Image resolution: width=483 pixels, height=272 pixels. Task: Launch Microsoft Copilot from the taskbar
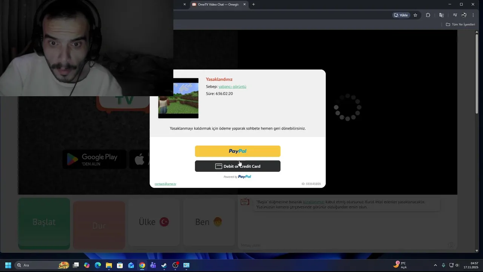(87, 265)
